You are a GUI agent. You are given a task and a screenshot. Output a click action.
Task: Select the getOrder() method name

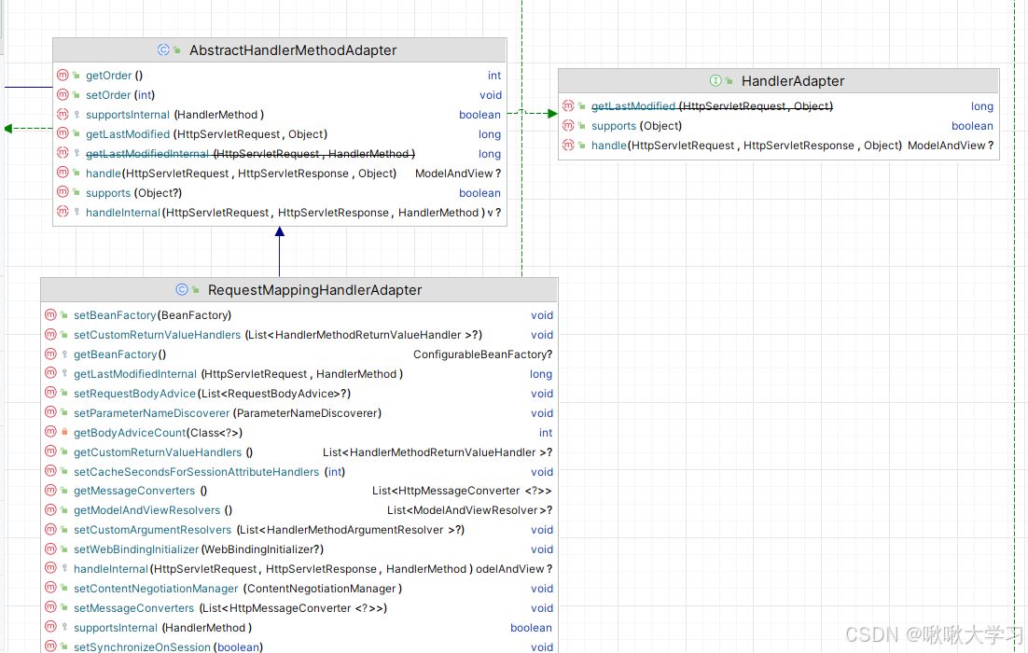point(114,76)
